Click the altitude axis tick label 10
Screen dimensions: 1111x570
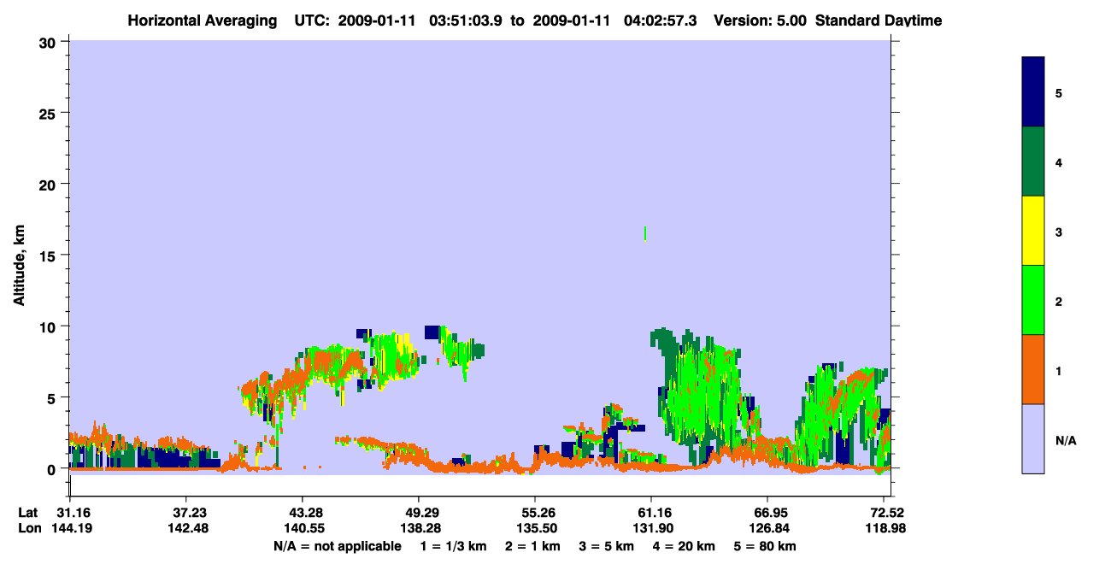pos(50,326)
